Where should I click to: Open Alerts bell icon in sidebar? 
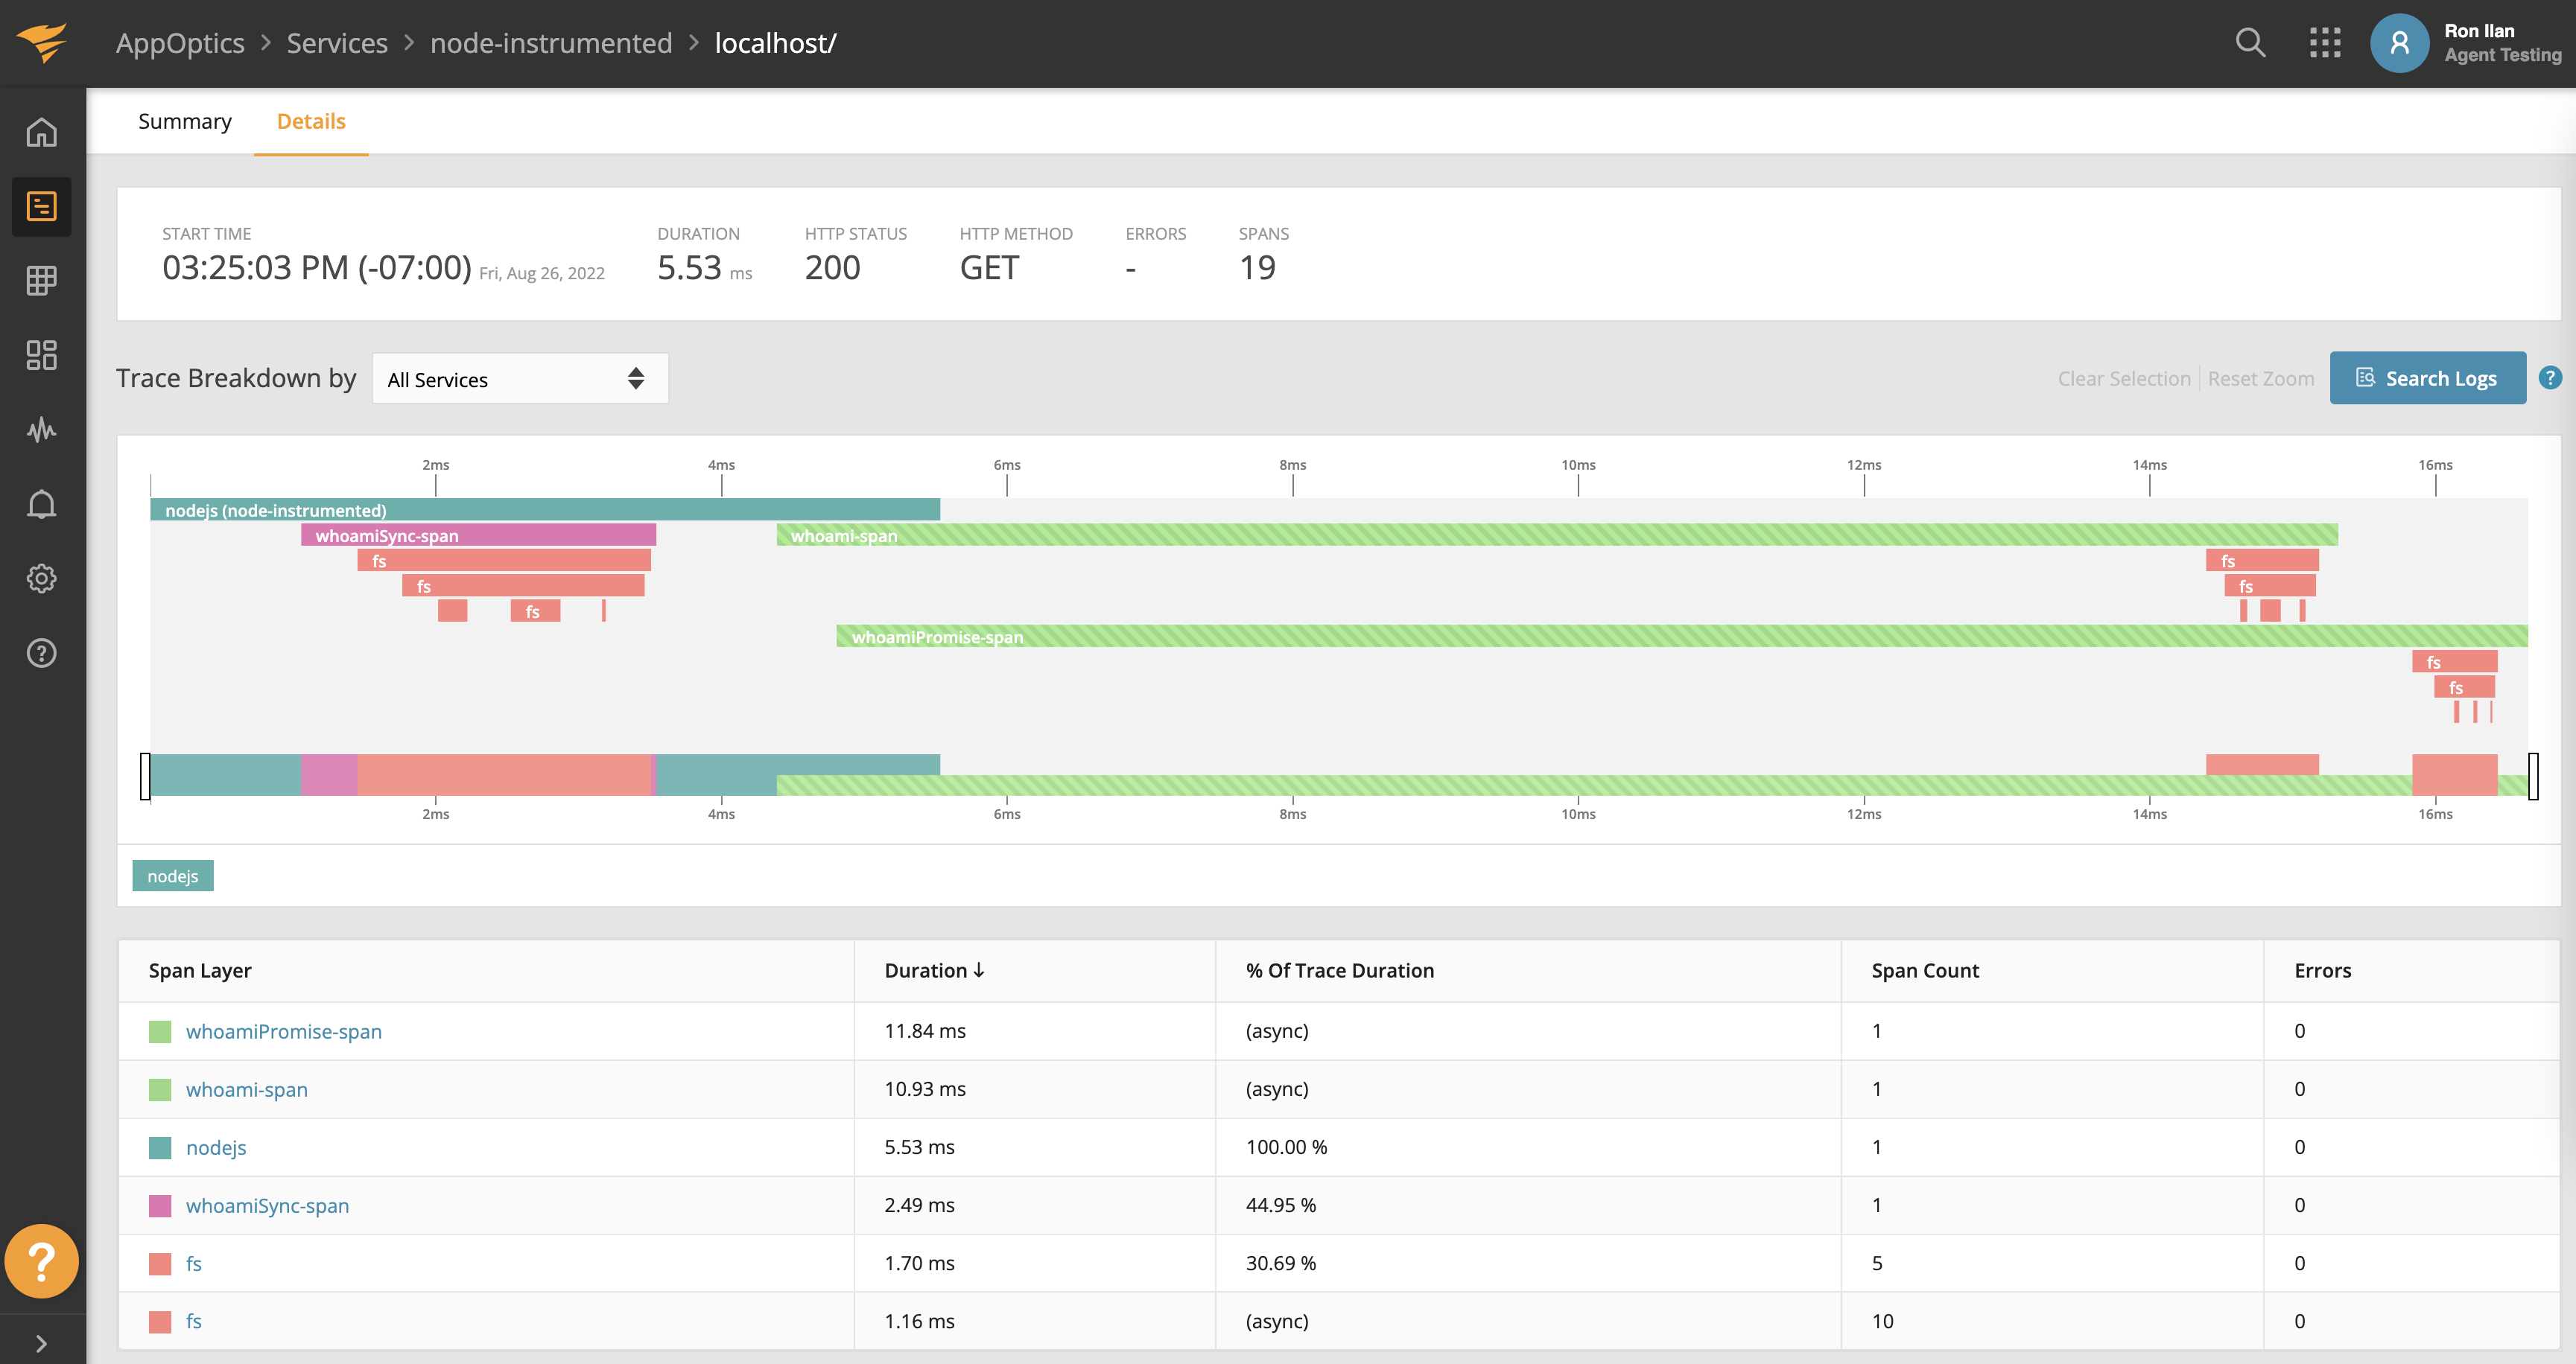(41, 505)
